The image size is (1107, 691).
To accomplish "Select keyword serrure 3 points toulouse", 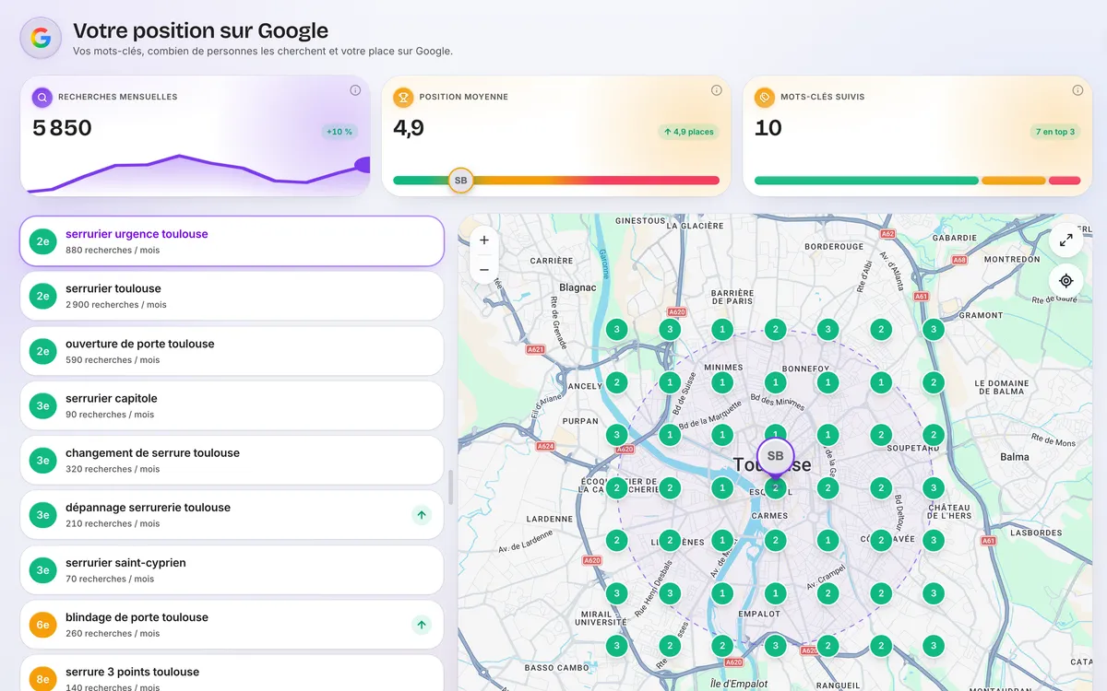I will click(x=232, y=673).
